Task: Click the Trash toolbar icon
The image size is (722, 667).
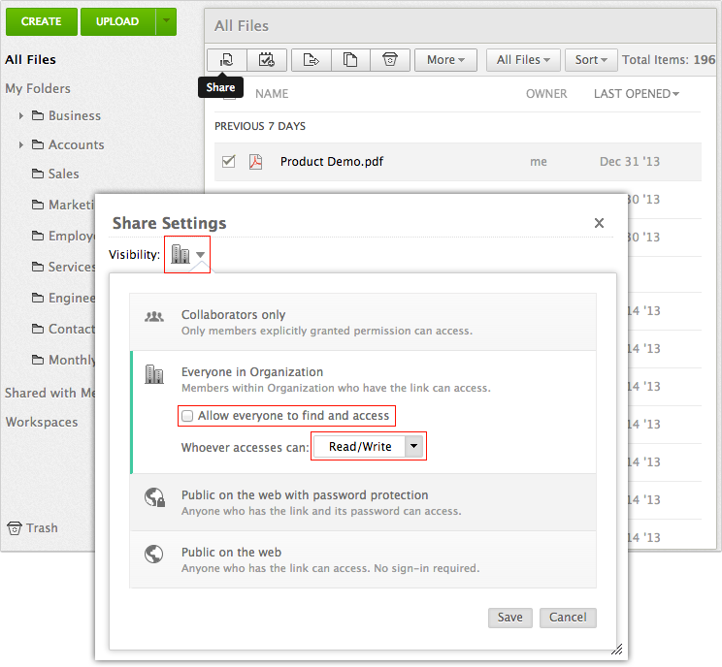Action: pyautogui.click(x=390, y=60)
